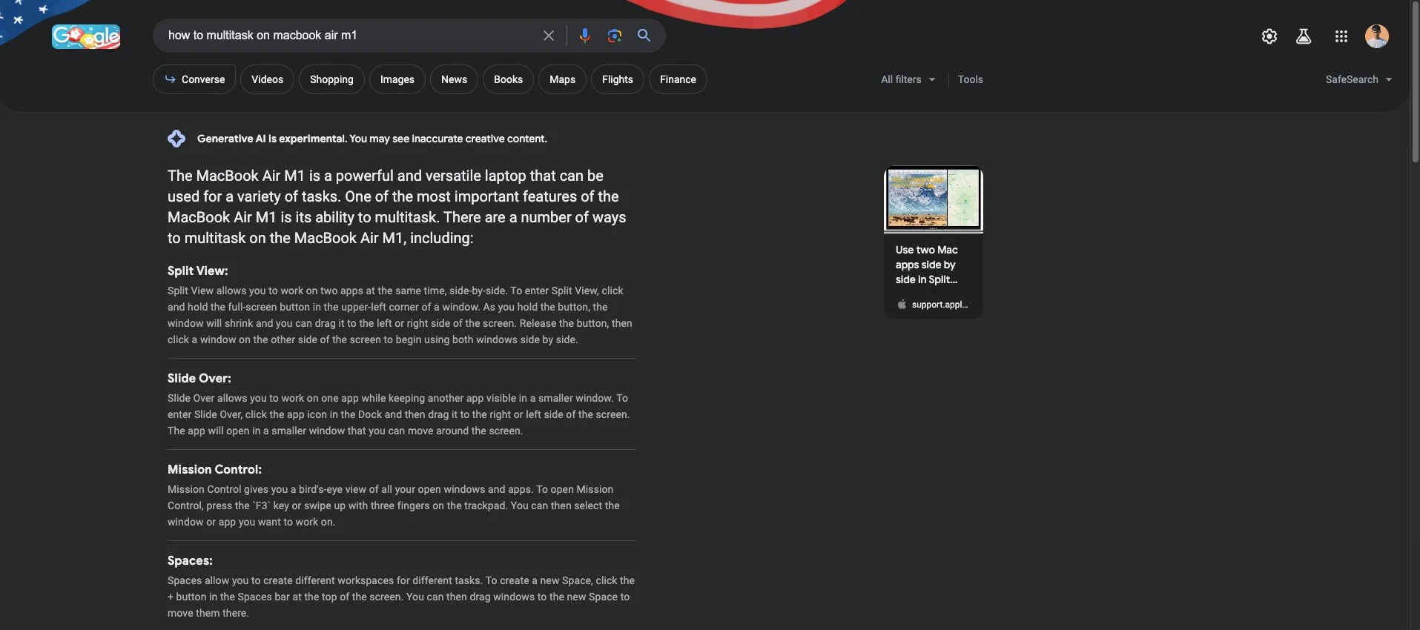Open Google Lens image search
The width and height of the screenshot is (1420, 630).
[614, 36]
